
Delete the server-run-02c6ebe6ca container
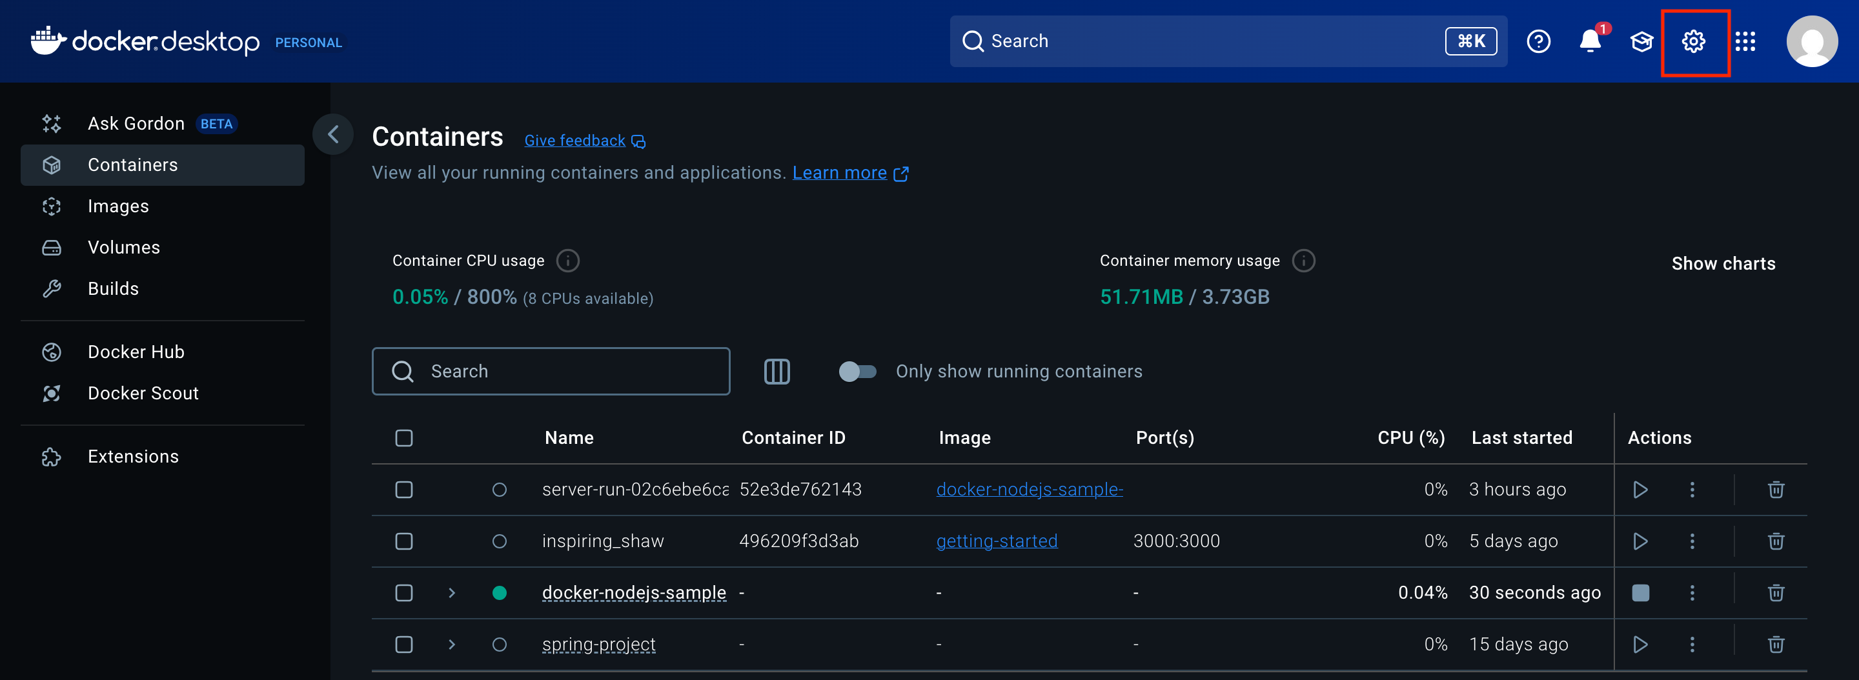1776,490
